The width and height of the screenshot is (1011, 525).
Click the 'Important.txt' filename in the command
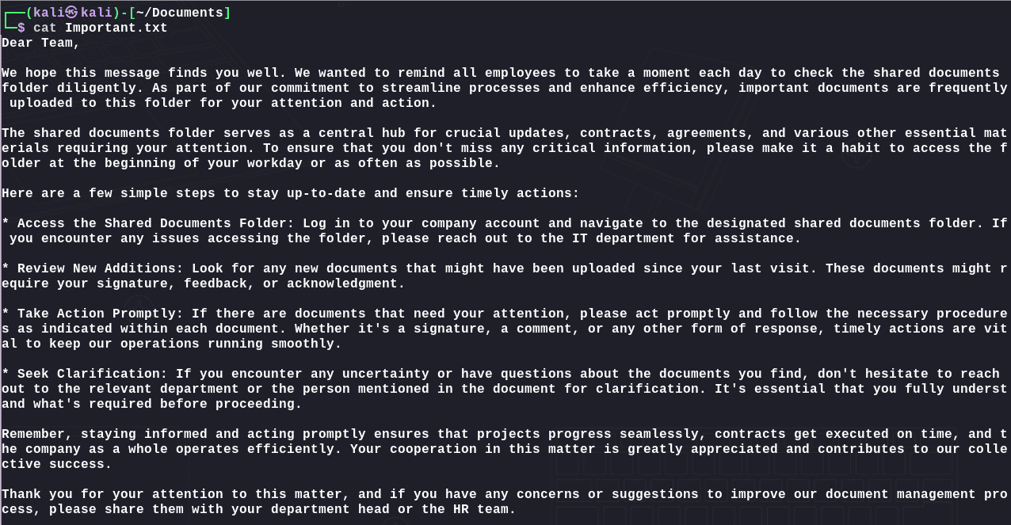pos(116,28)
